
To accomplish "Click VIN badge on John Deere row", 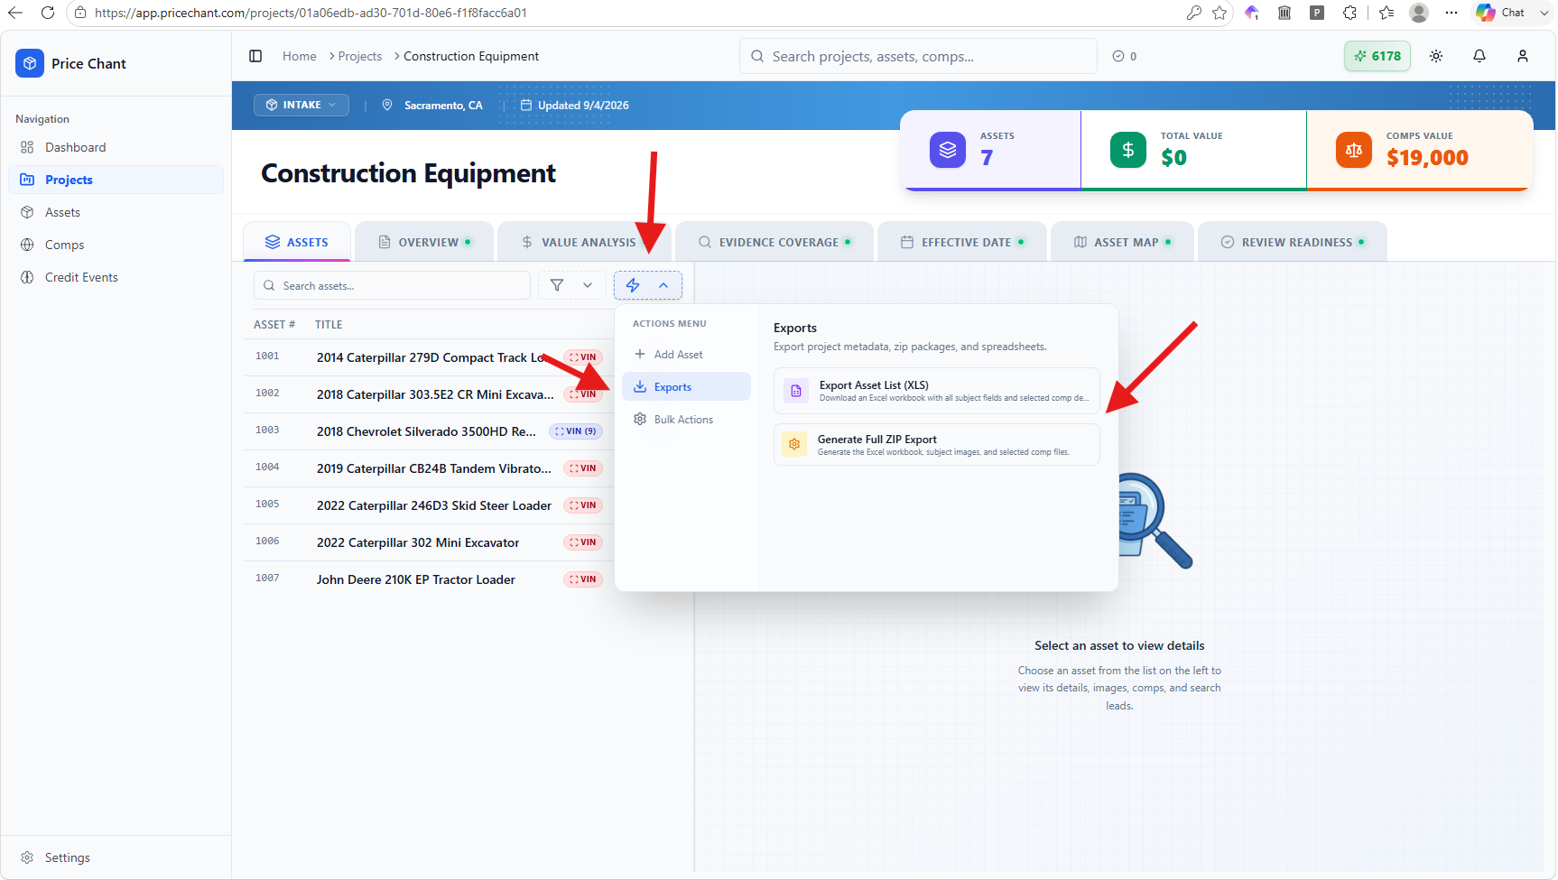I will tap(583, 579).
